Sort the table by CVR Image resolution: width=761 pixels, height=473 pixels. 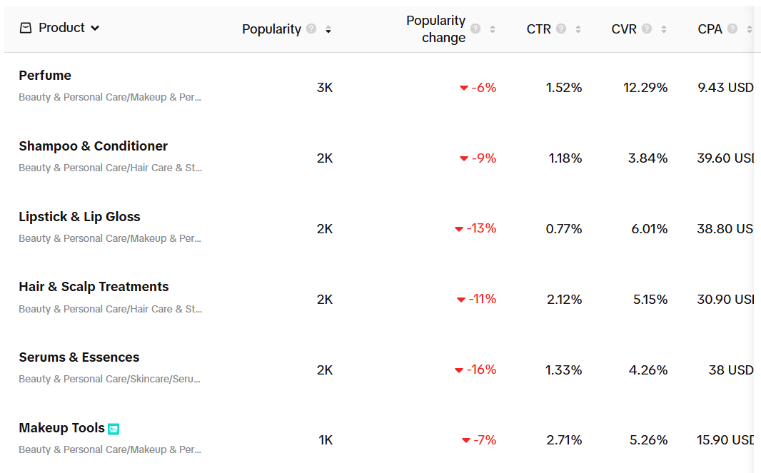[664, 29]
